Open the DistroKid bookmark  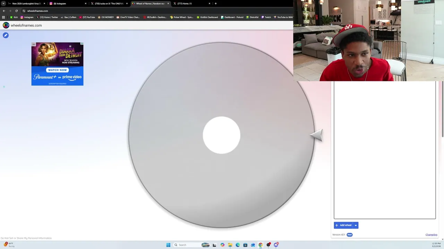(252, 17)
